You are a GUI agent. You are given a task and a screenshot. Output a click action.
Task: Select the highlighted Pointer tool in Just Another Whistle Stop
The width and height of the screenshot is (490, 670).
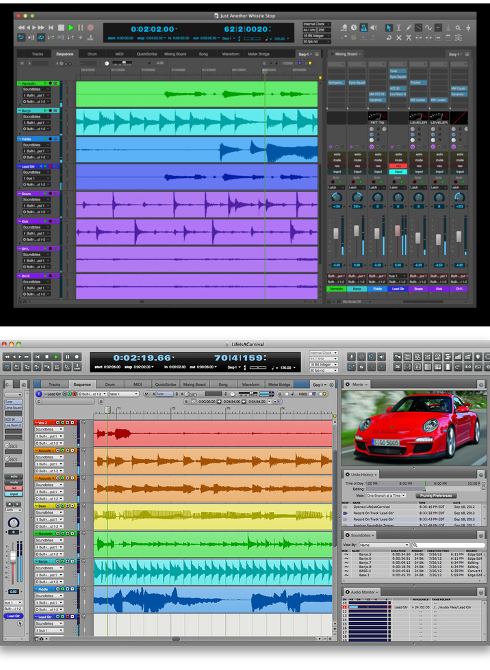coord(388,27)
